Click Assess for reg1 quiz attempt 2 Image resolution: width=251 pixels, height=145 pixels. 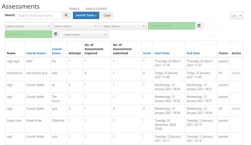click(236, 108)
